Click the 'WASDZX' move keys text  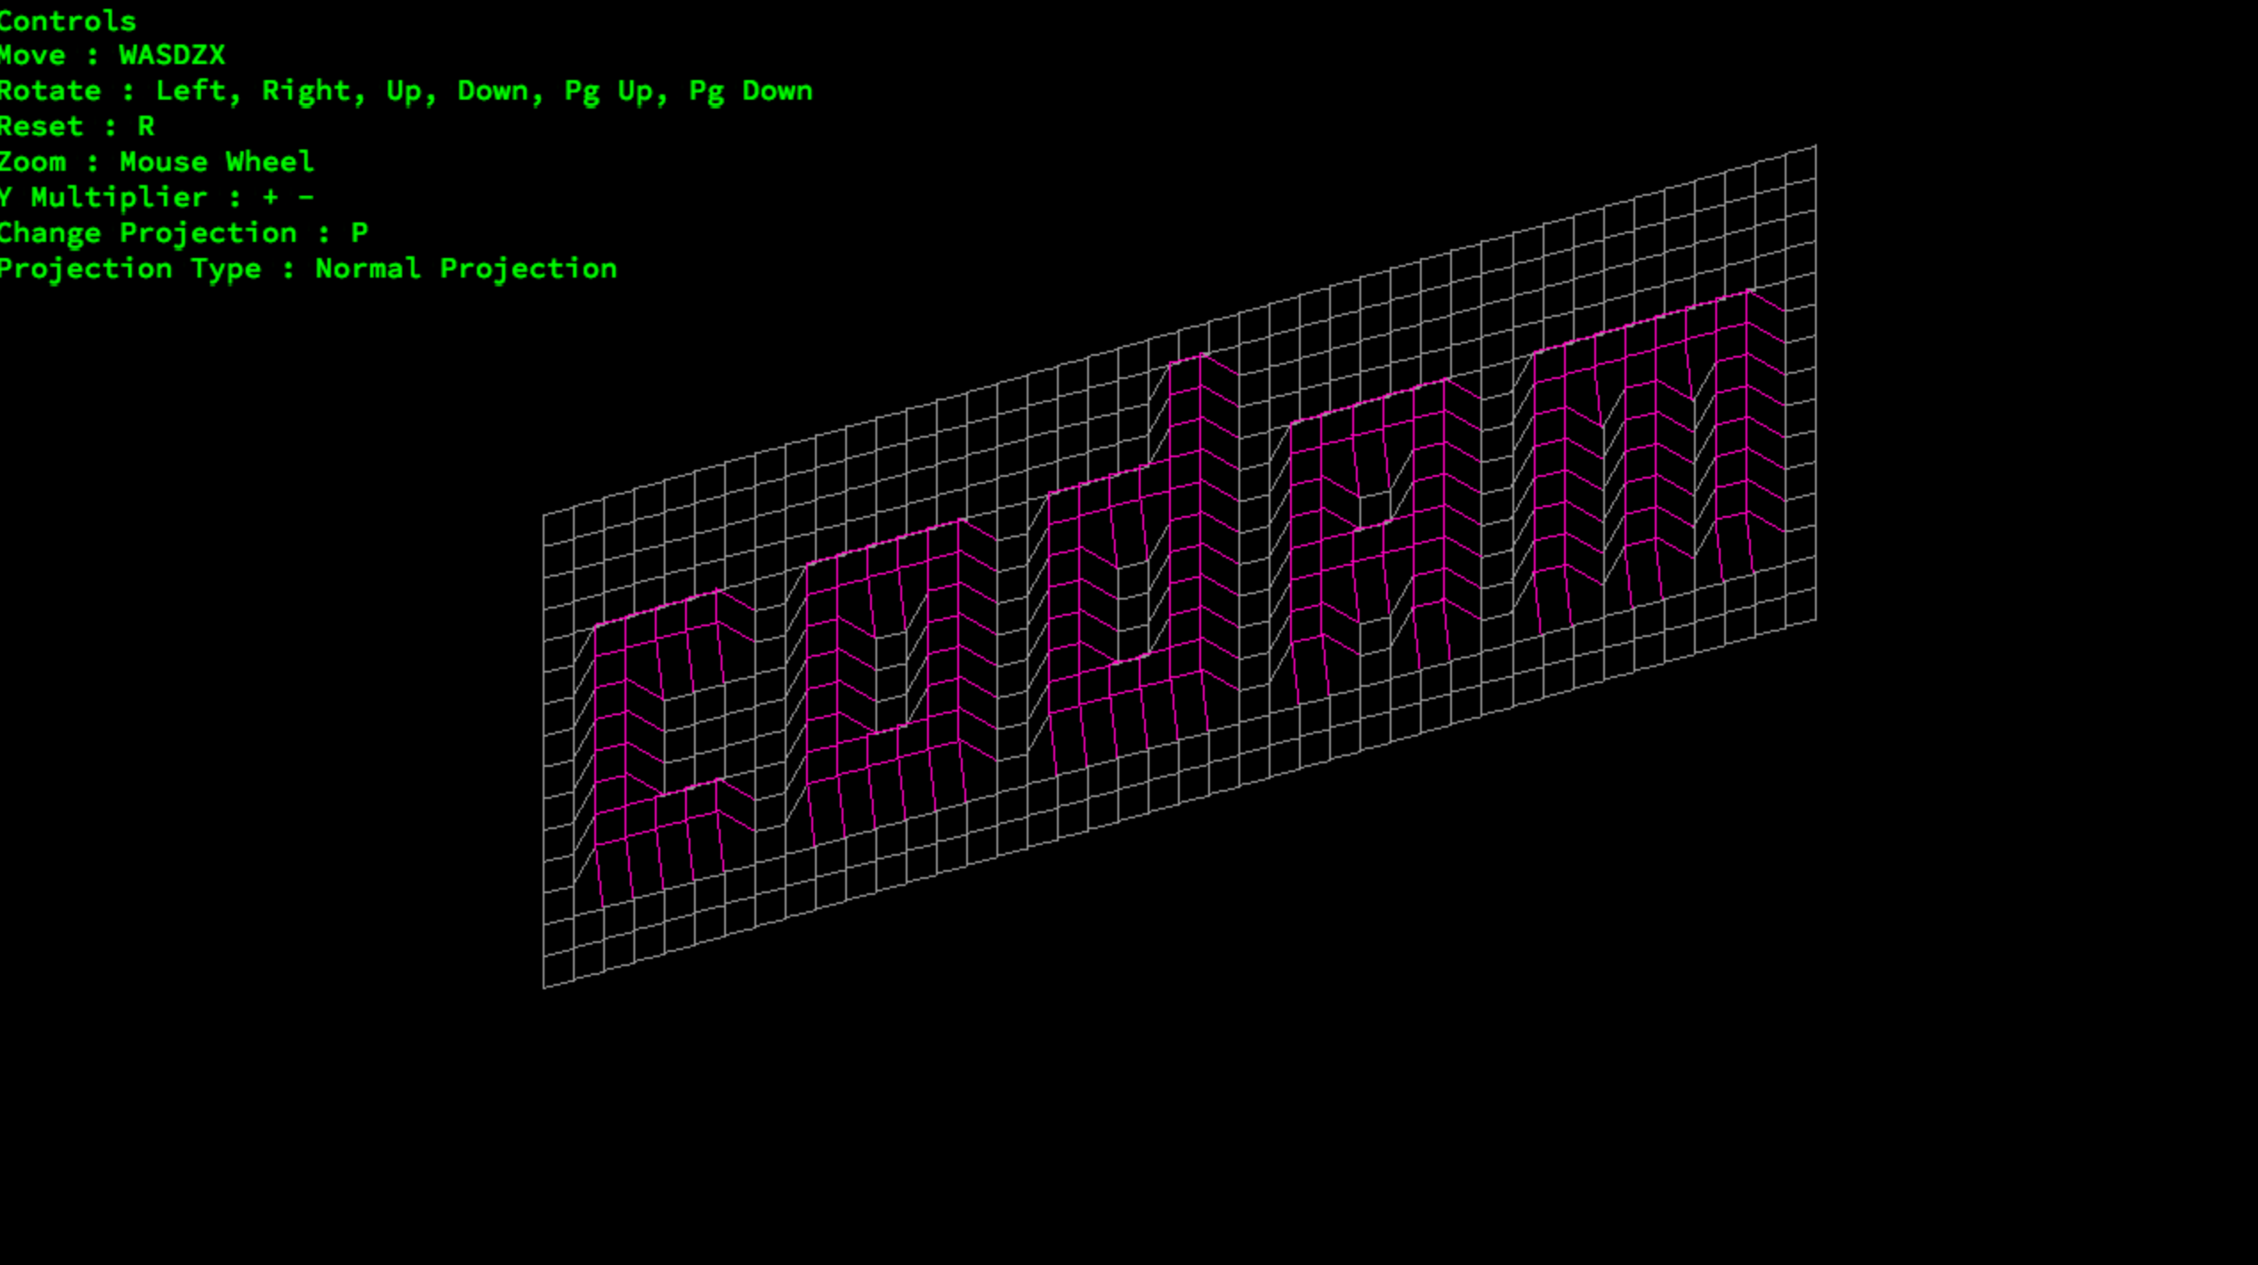172,56
